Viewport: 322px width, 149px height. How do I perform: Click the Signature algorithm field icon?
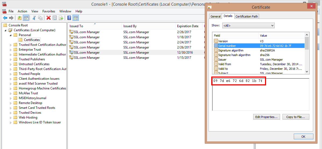(x=216, y=50)
